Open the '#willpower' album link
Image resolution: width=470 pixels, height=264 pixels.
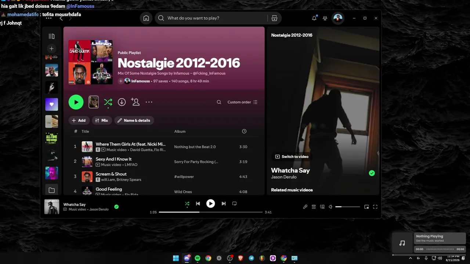pyautogui.click(x=184, y=177)
